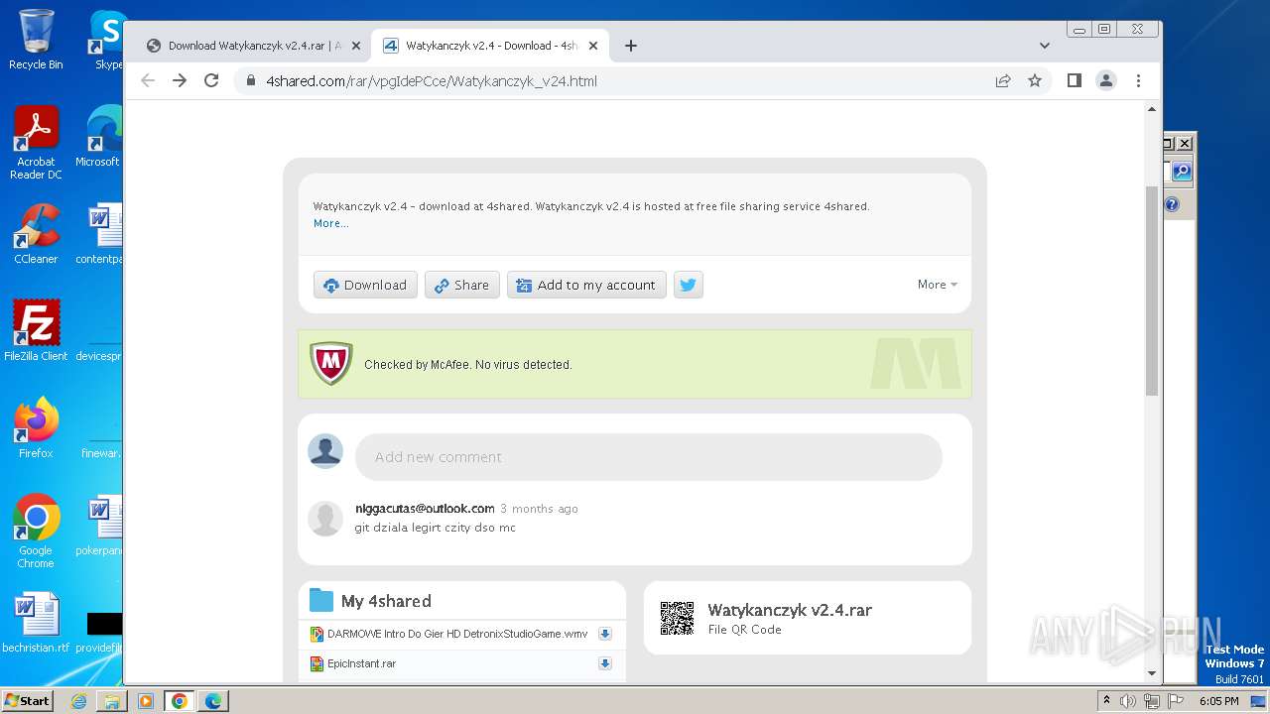Click the Download button
The width and height of the screenshot is (1270, 714).
pyautogui.click(x=365, y=285)
